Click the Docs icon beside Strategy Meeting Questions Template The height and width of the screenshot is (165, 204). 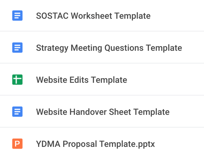pos(17,47)
